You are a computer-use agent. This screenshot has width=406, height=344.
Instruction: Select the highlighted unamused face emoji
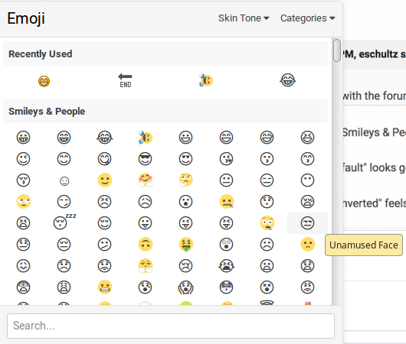coord(307,223)
